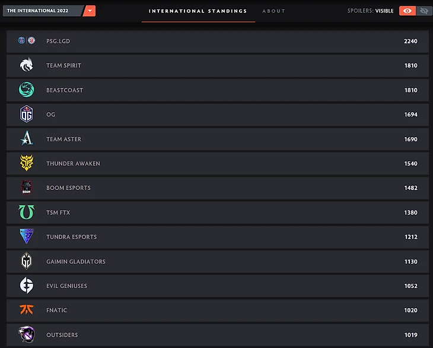433x348 pixels.
Task: Click the Team Aster star logo
Action: click(27, 138)
